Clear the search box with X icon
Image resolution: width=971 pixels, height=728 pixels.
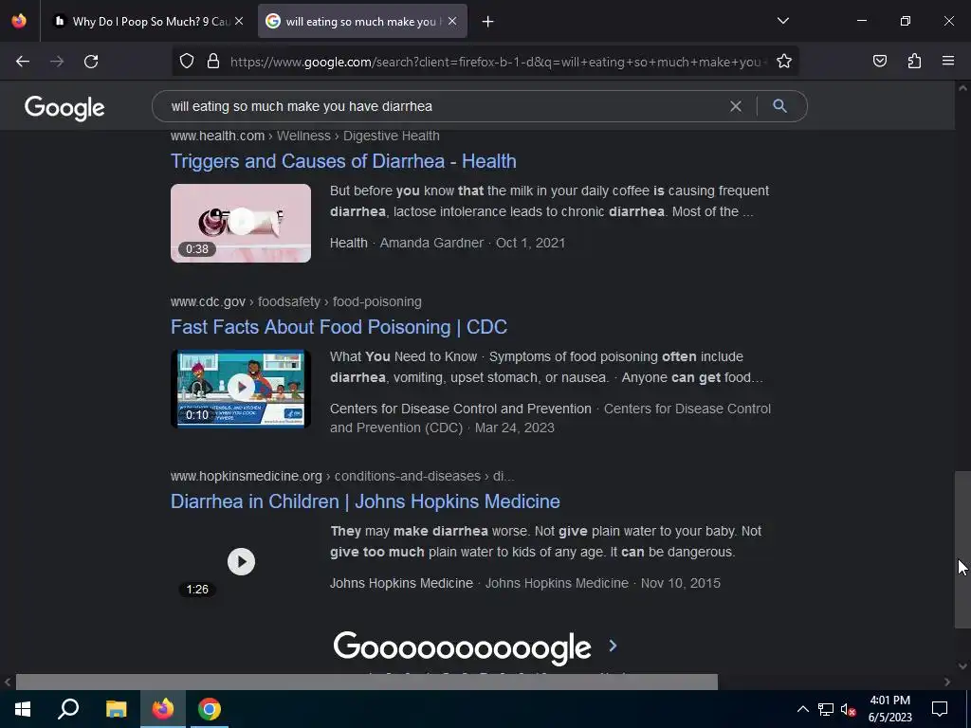(x=736, y=106)
